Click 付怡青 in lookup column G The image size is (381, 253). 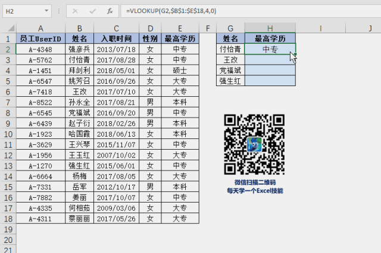coord(230,49)
